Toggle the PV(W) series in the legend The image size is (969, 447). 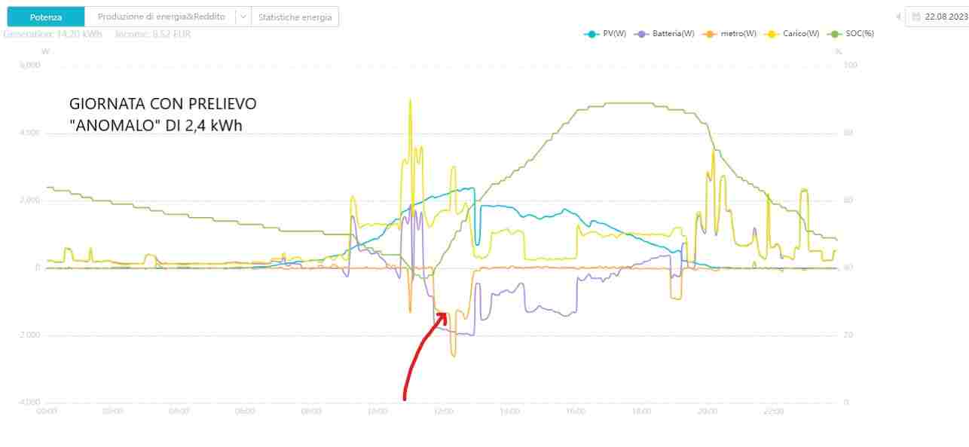point(605,34)
